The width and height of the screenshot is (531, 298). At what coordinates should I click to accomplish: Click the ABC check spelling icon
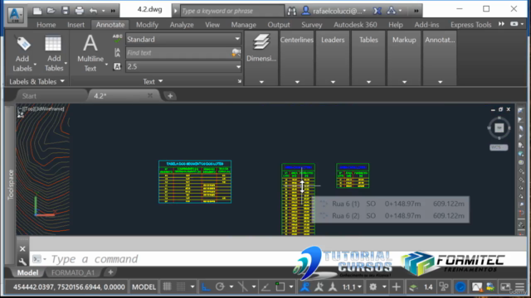click(x=117, y=39)
